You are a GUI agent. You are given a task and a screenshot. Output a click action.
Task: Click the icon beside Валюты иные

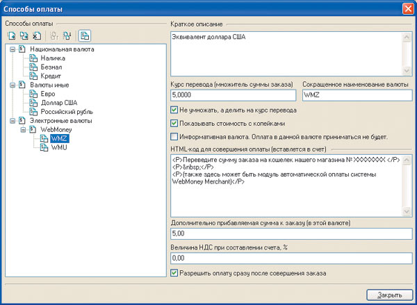click(22, 85)
